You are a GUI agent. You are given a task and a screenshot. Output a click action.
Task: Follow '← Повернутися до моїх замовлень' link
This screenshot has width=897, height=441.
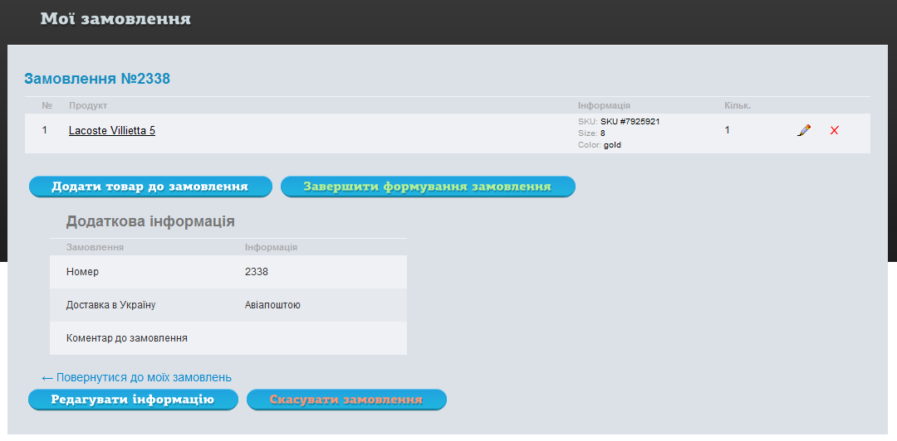tap(137, 378)
